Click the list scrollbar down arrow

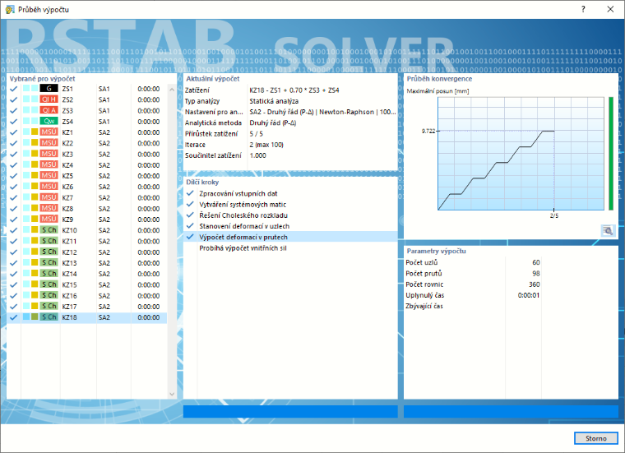[x=172, y=394]
